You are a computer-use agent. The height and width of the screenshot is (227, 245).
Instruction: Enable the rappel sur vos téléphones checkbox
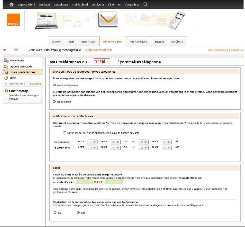click(65, 133)
